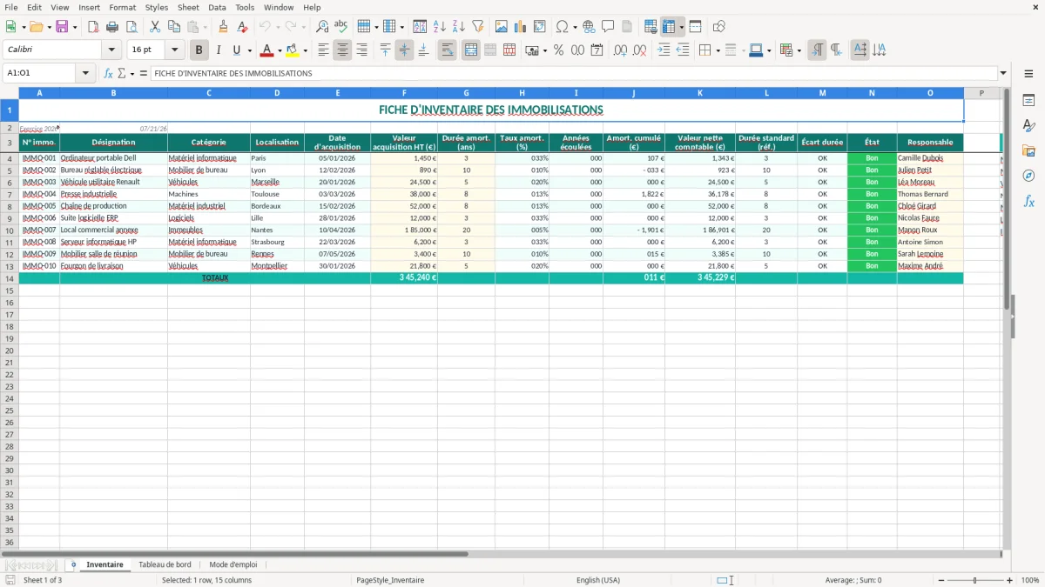1045x587 pixels.
Task: Insert hyperlink globe icon
Action: [589, 27]
